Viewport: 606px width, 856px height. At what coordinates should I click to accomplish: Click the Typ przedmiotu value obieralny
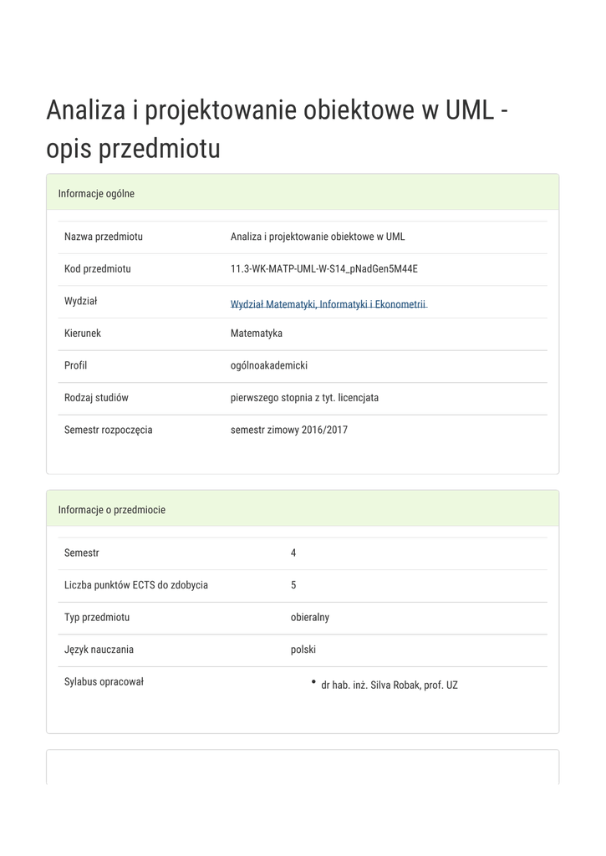[x=310, y=618]
